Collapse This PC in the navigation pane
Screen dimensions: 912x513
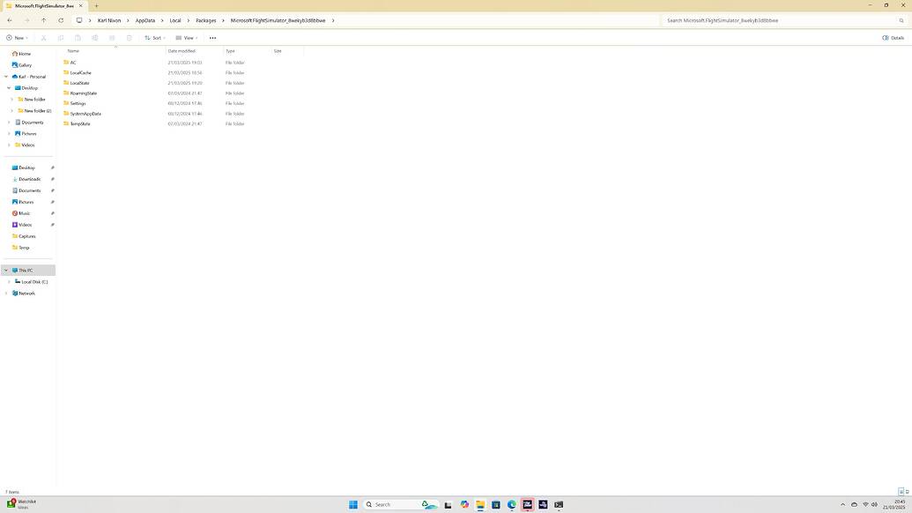click(x=6, y=270)
